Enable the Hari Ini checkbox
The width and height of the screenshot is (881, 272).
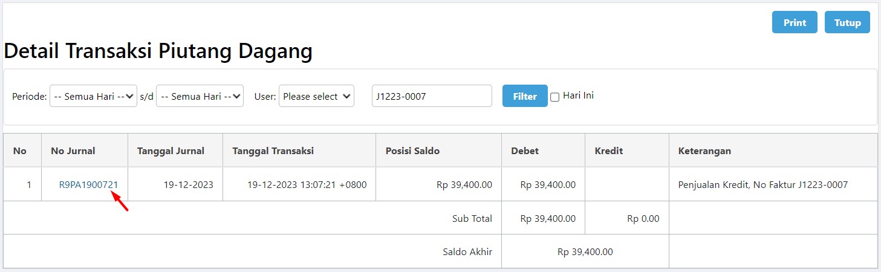[x=554, y=97]
